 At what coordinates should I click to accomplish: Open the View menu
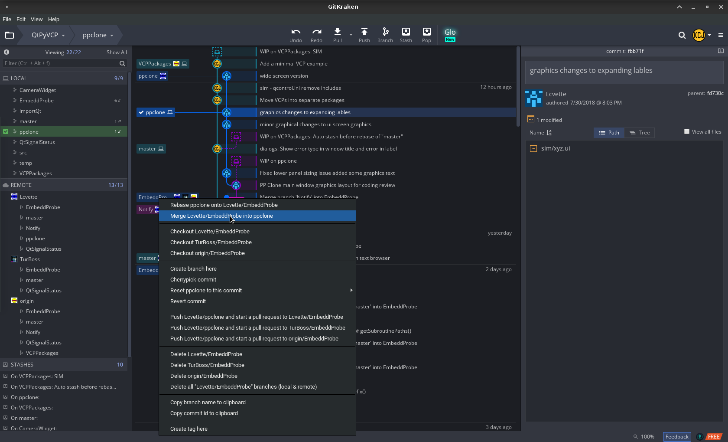tap(36, 20)
